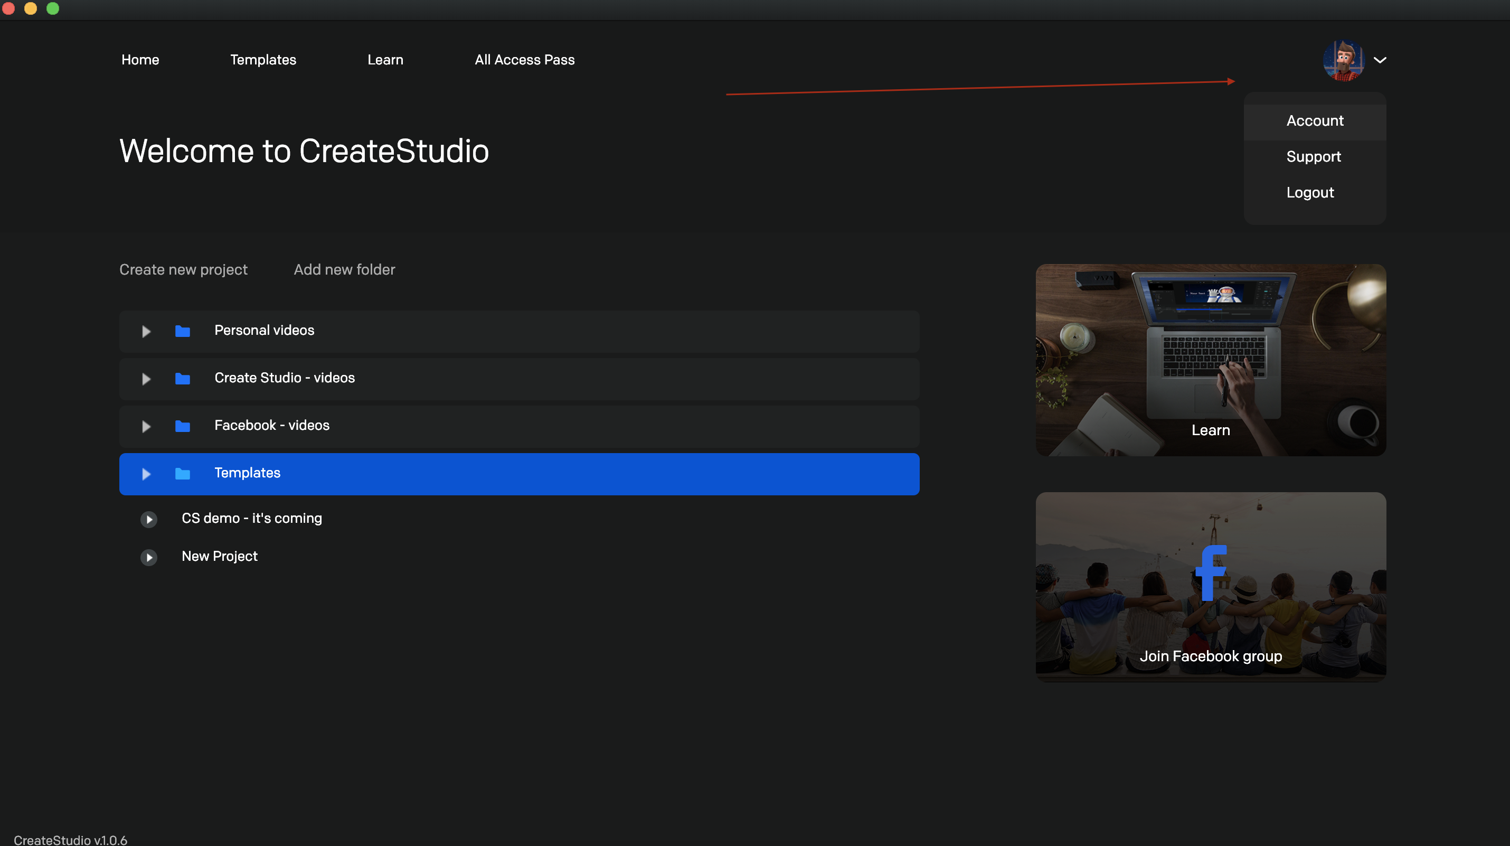The width and height of the screenshot is (1510, 846).
Task: Expand Create Studio - videos folder arrow
Action: pos(147,379)
